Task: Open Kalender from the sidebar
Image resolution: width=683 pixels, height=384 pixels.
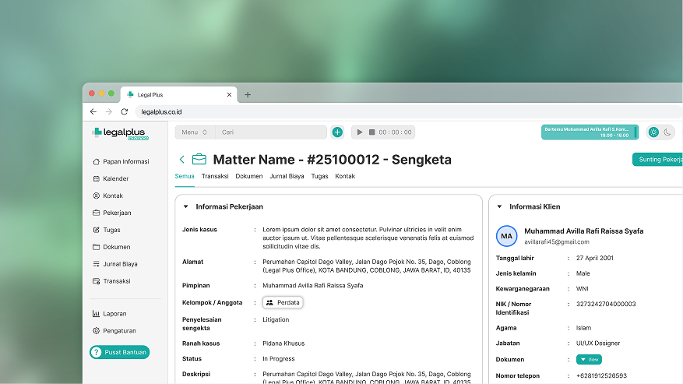Action: 115,178
